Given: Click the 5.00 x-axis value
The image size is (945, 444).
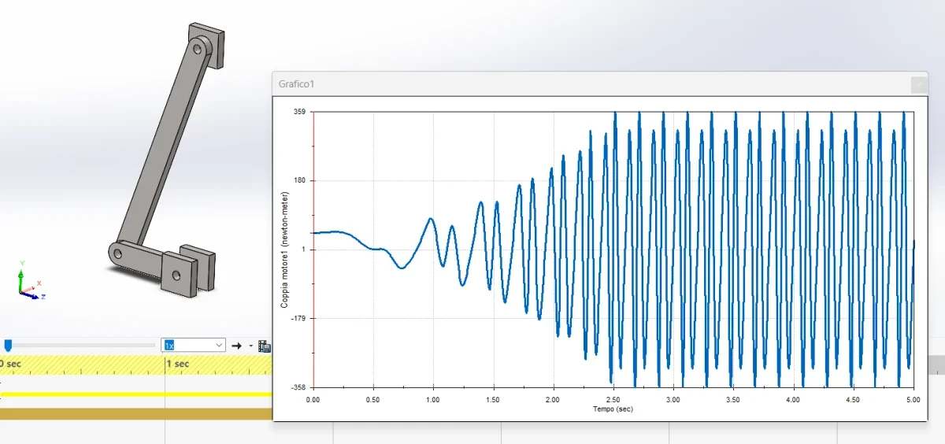Looking at the screenshot, I should click(913, 399).
